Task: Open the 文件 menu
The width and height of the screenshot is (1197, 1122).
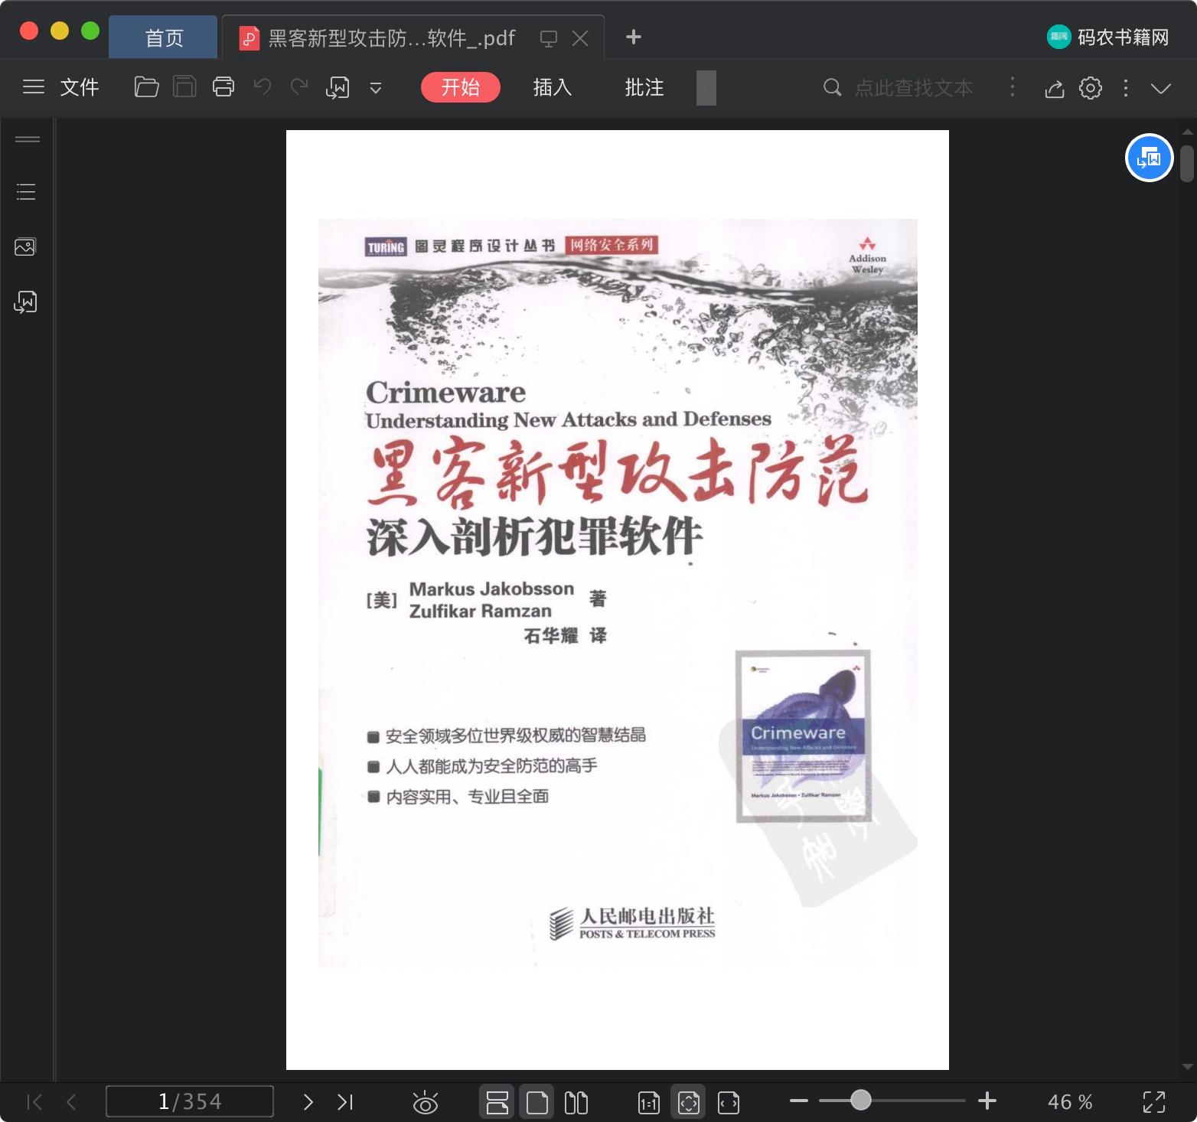Action: pos(80,87)
